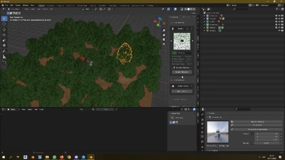Open File Explorer from the taskbar
Screen dimensions: 285x160
pos(47,157)
